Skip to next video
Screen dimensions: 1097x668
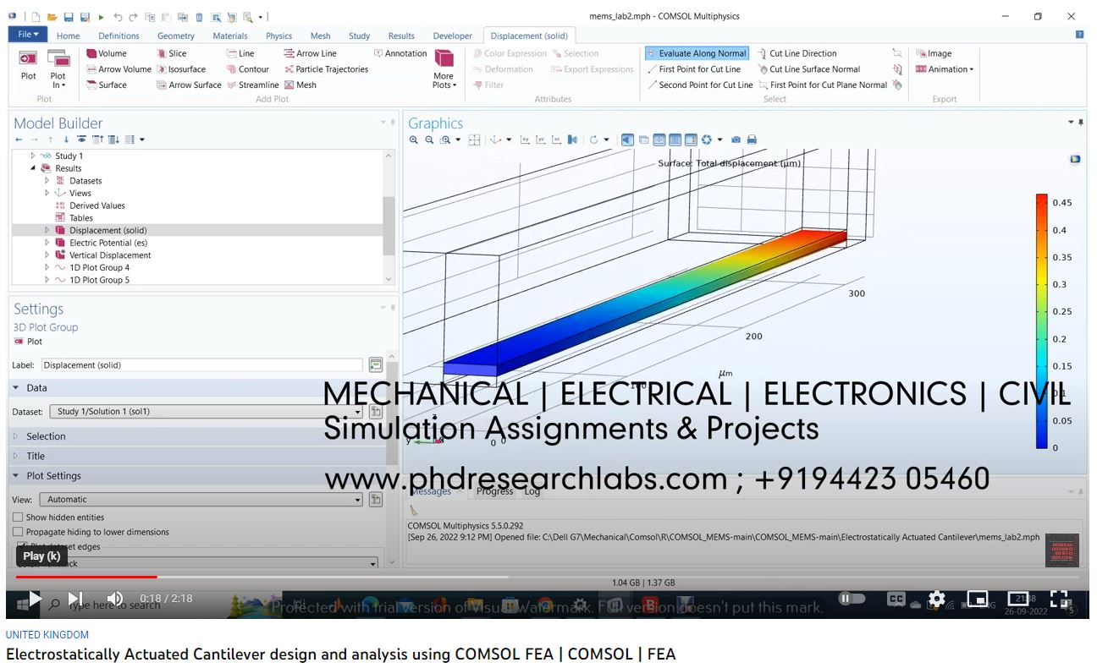click(x=74, y=599)
